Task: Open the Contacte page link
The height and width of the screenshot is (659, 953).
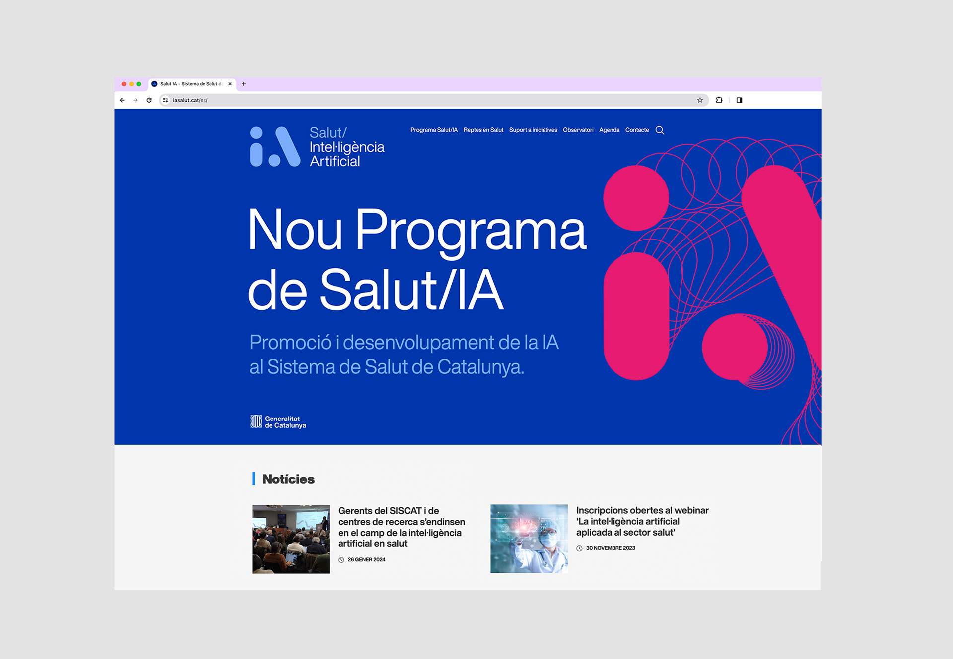Action: coord(637,130)
